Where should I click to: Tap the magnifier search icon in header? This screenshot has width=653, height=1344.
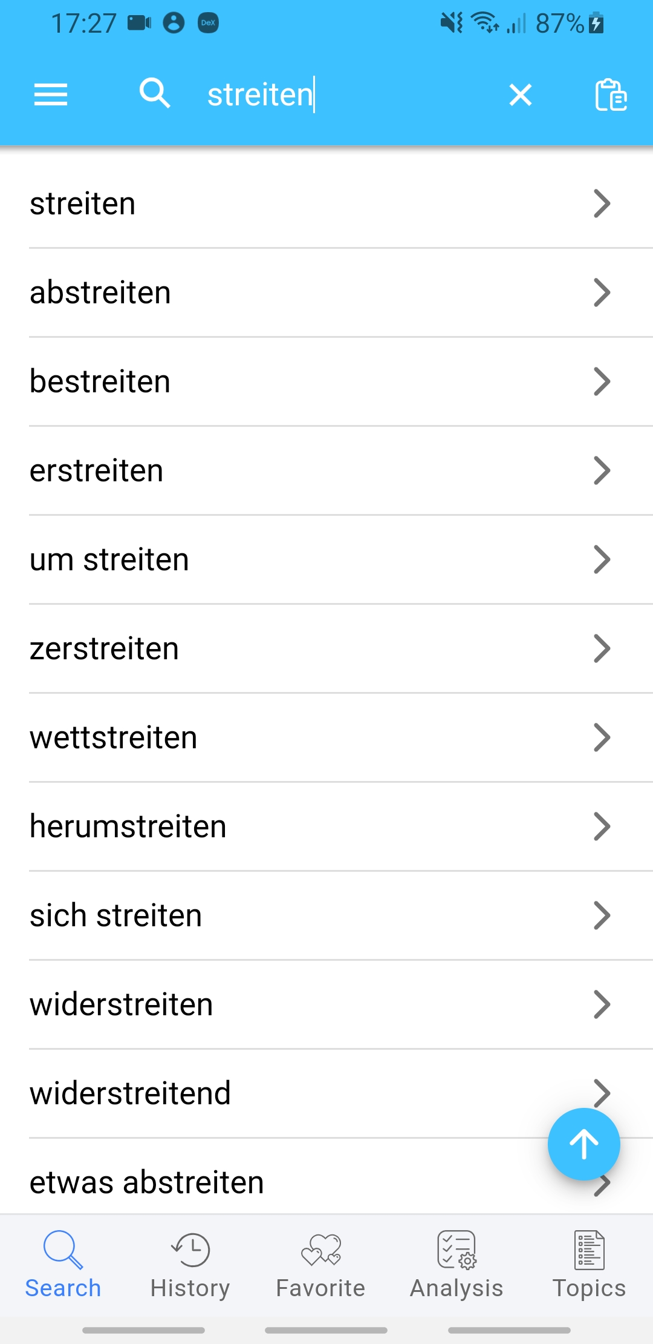click(x=155, y=94)
